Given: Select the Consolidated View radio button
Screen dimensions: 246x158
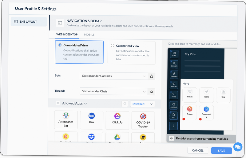Looking at the screenshot, I should coord(60,45).
